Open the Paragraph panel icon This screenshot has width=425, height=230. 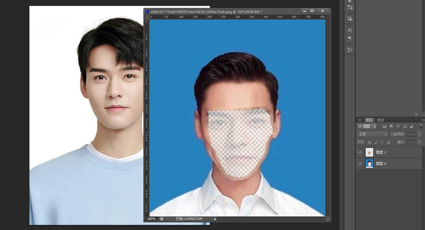click(350, 38)
